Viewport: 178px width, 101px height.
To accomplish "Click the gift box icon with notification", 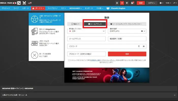I will (132, 3).
